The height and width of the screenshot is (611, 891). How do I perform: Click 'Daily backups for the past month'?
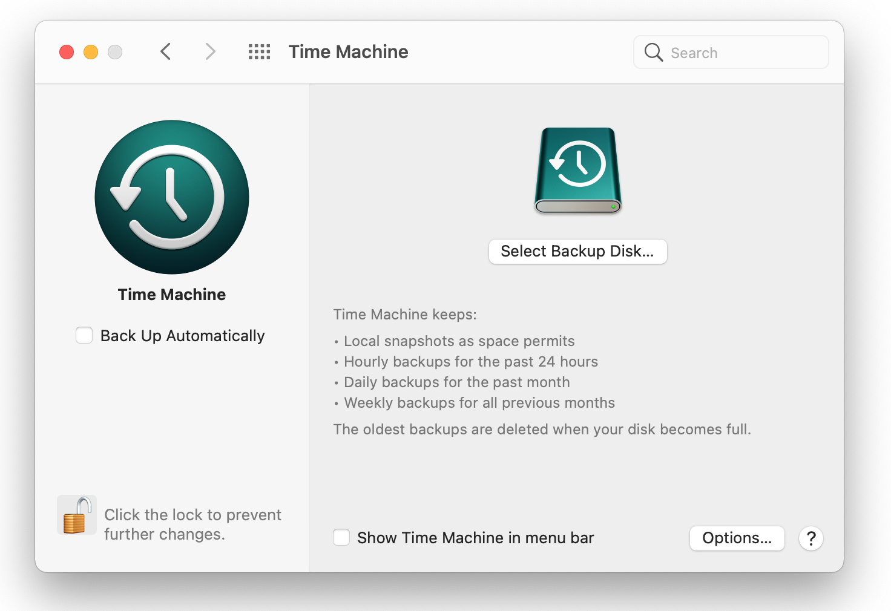pos(457,382)
